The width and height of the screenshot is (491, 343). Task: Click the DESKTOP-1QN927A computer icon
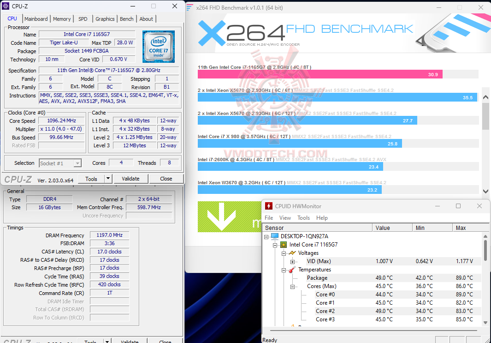(275, 236)
